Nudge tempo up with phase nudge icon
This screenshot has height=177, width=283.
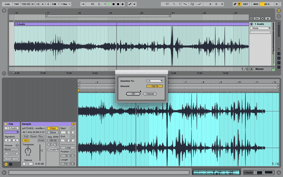pyautogui.click(x=38, y=4)
